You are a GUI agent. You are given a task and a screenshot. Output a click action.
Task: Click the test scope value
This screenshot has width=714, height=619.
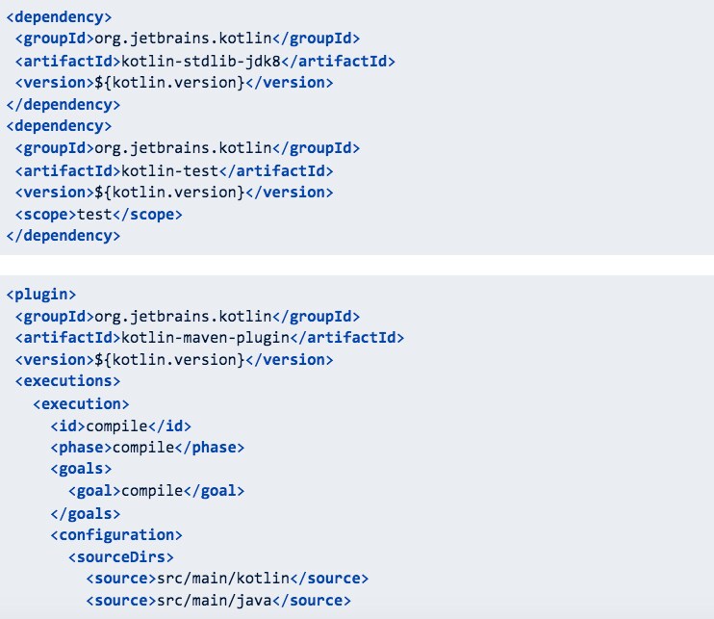coord(94,215)
